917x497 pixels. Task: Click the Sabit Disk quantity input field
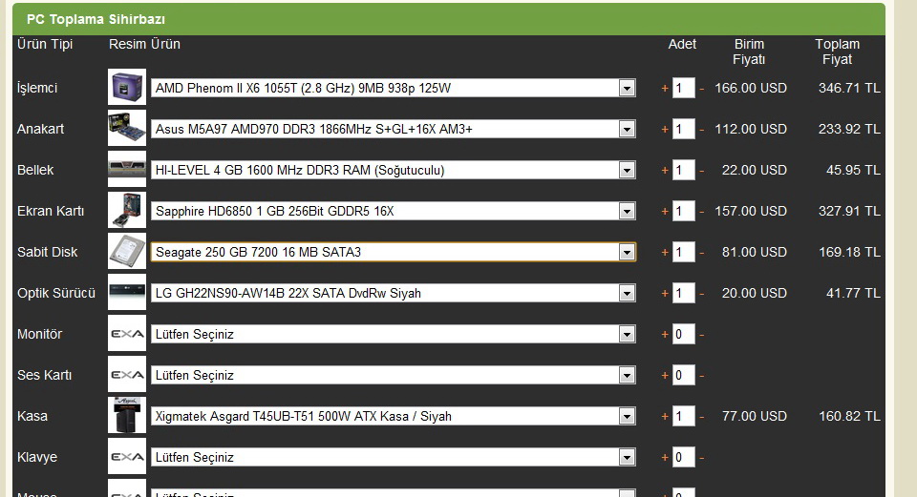[x=683, y=253]
